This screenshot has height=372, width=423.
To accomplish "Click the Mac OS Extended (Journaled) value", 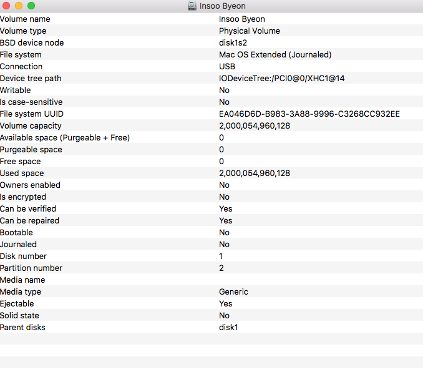I will (x=275, y=55).
